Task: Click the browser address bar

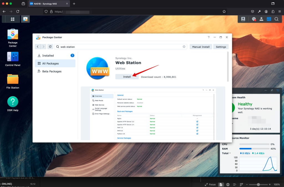Action: 135,12
